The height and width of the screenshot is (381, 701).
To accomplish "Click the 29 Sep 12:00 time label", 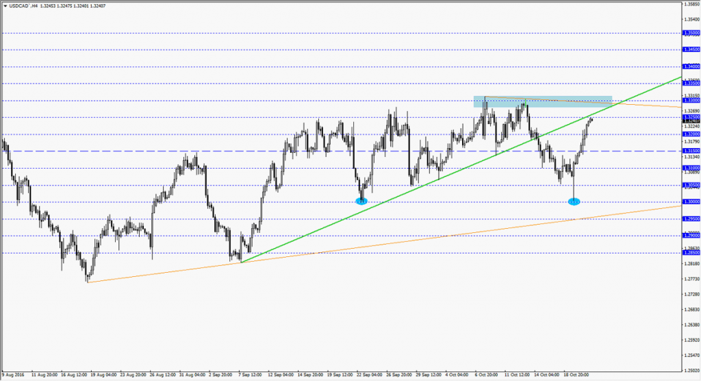I will pyautogui.click(x=429, y=375).
